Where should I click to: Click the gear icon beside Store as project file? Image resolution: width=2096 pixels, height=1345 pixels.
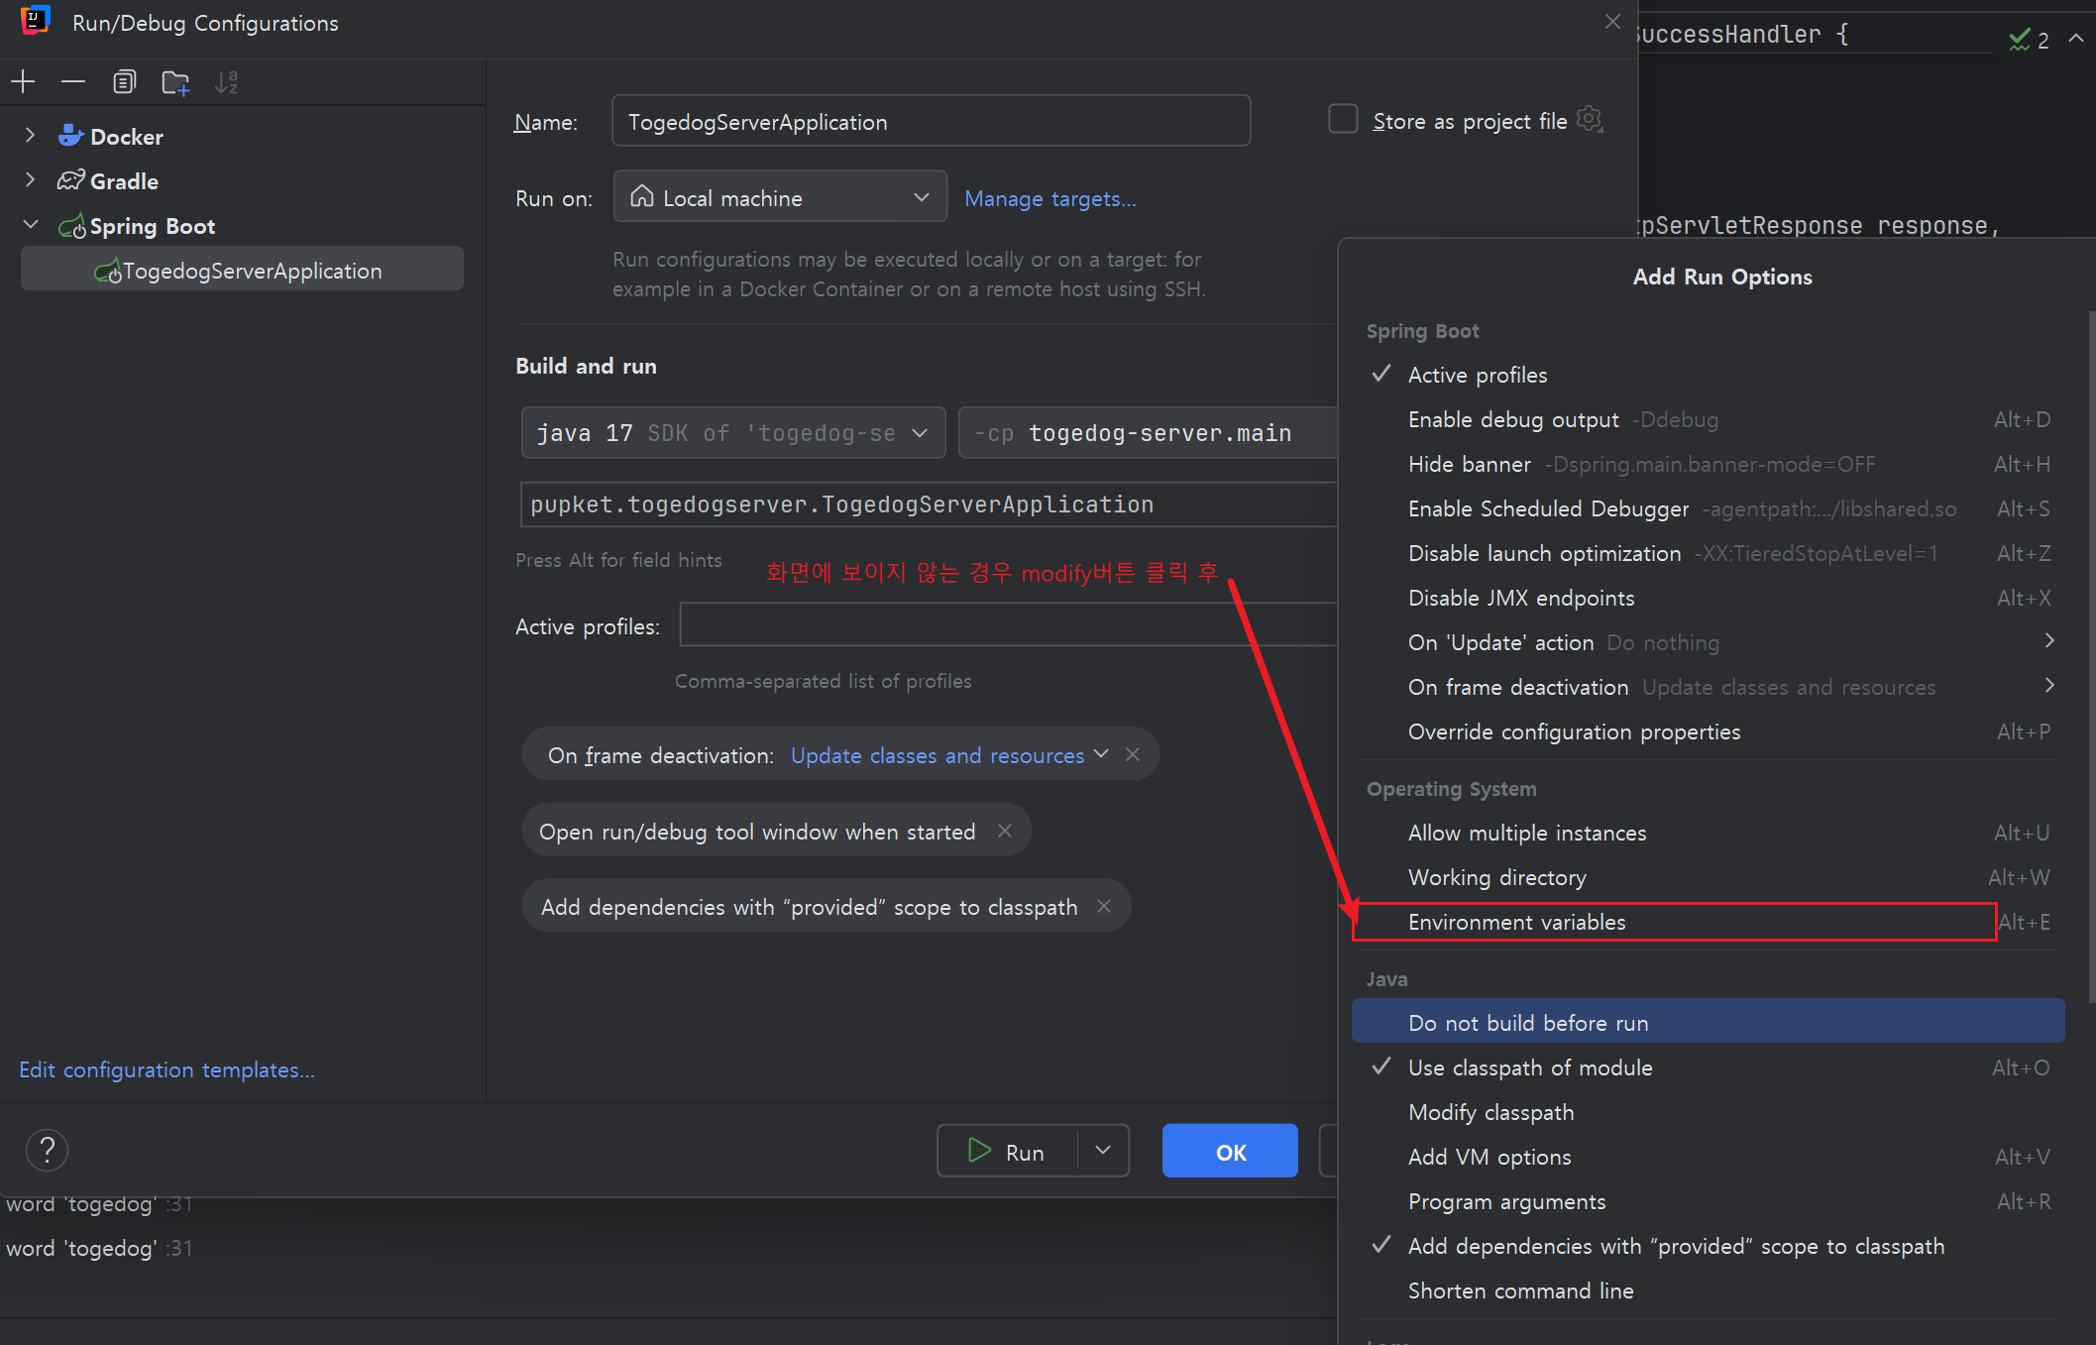point(1590,120)
